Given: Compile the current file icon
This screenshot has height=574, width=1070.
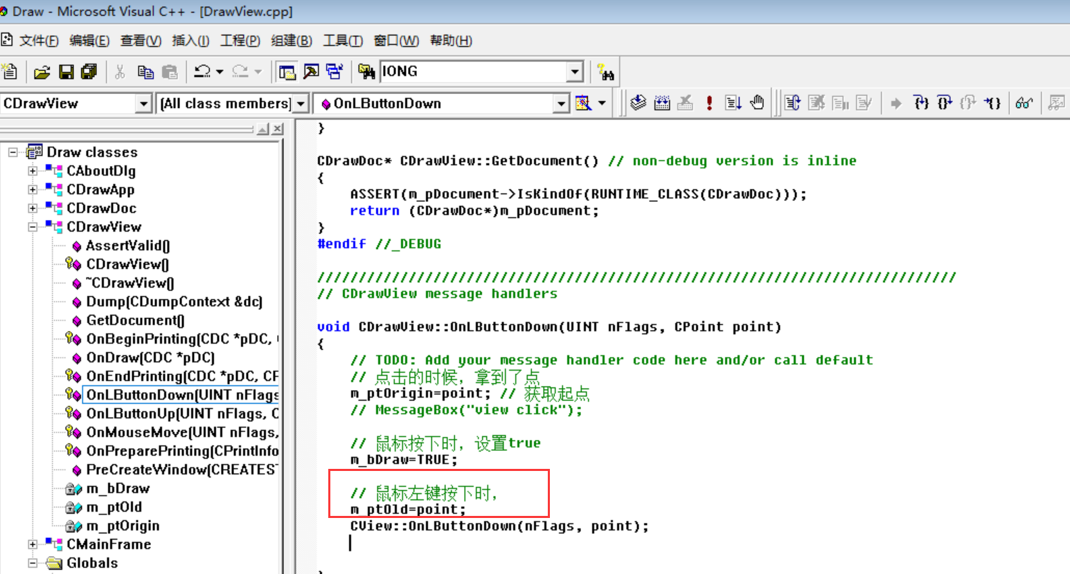Looking at the screenshot, I should pyautogui.click(x=639, y=103).
